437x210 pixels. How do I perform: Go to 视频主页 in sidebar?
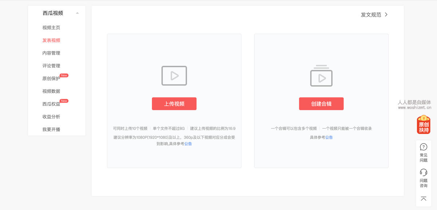51,28
